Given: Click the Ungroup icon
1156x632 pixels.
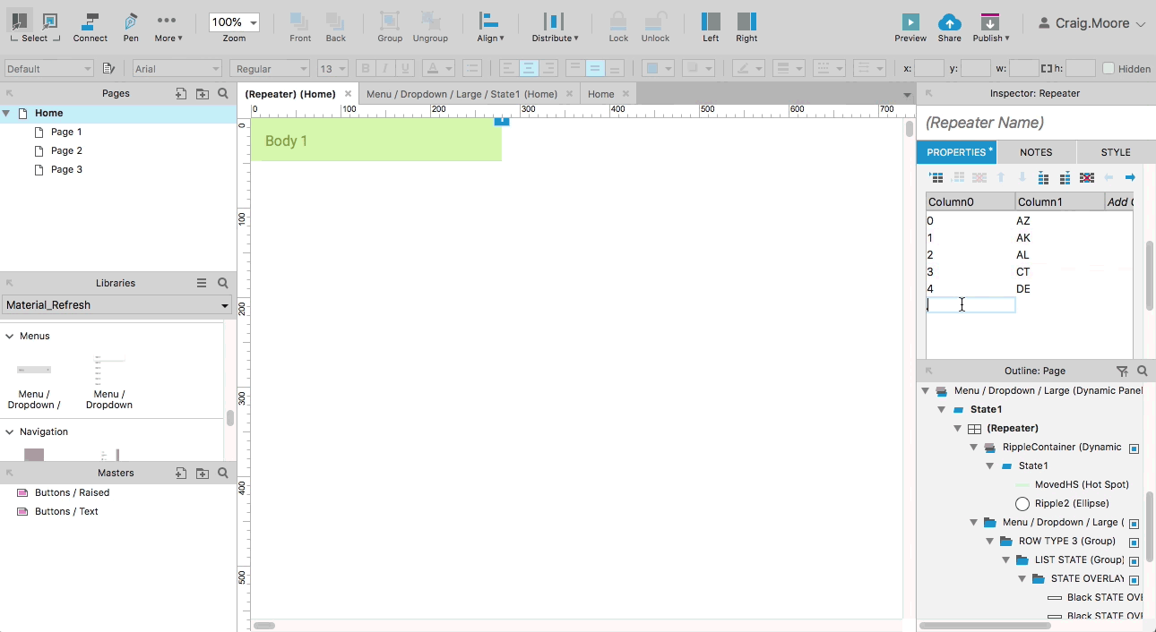Looking at the screenshot, I should [x=430, y=27].
